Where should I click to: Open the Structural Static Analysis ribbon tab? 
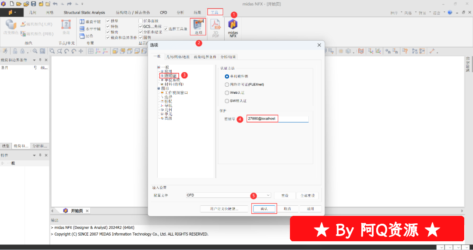(84, 13)
